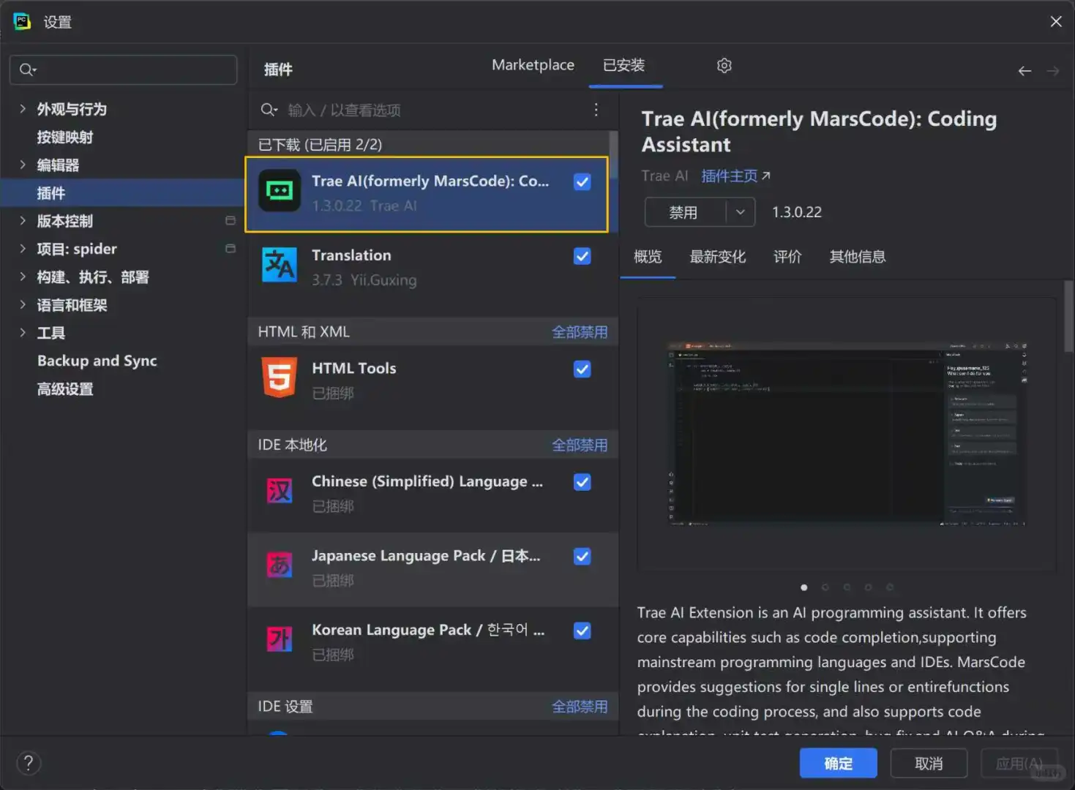Click the plugin detail pane scrollbar

(1068, 317)
